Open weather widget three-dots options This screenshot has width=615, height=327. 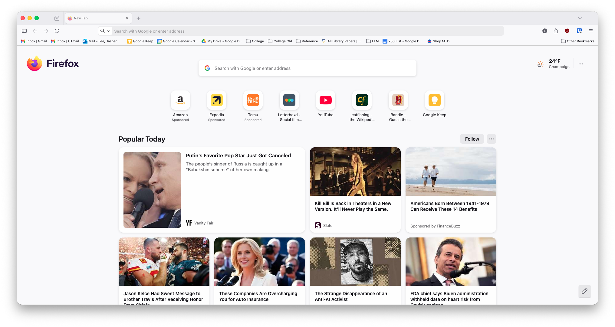[x=580, y=64]
